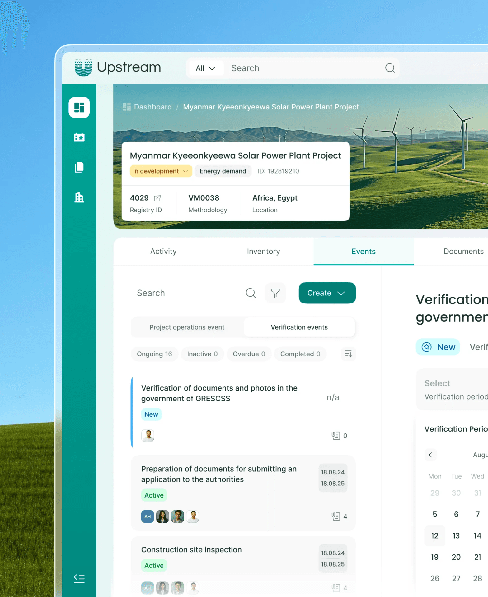
Task: Select day 27 in calendar
Action: coord(456,578)
